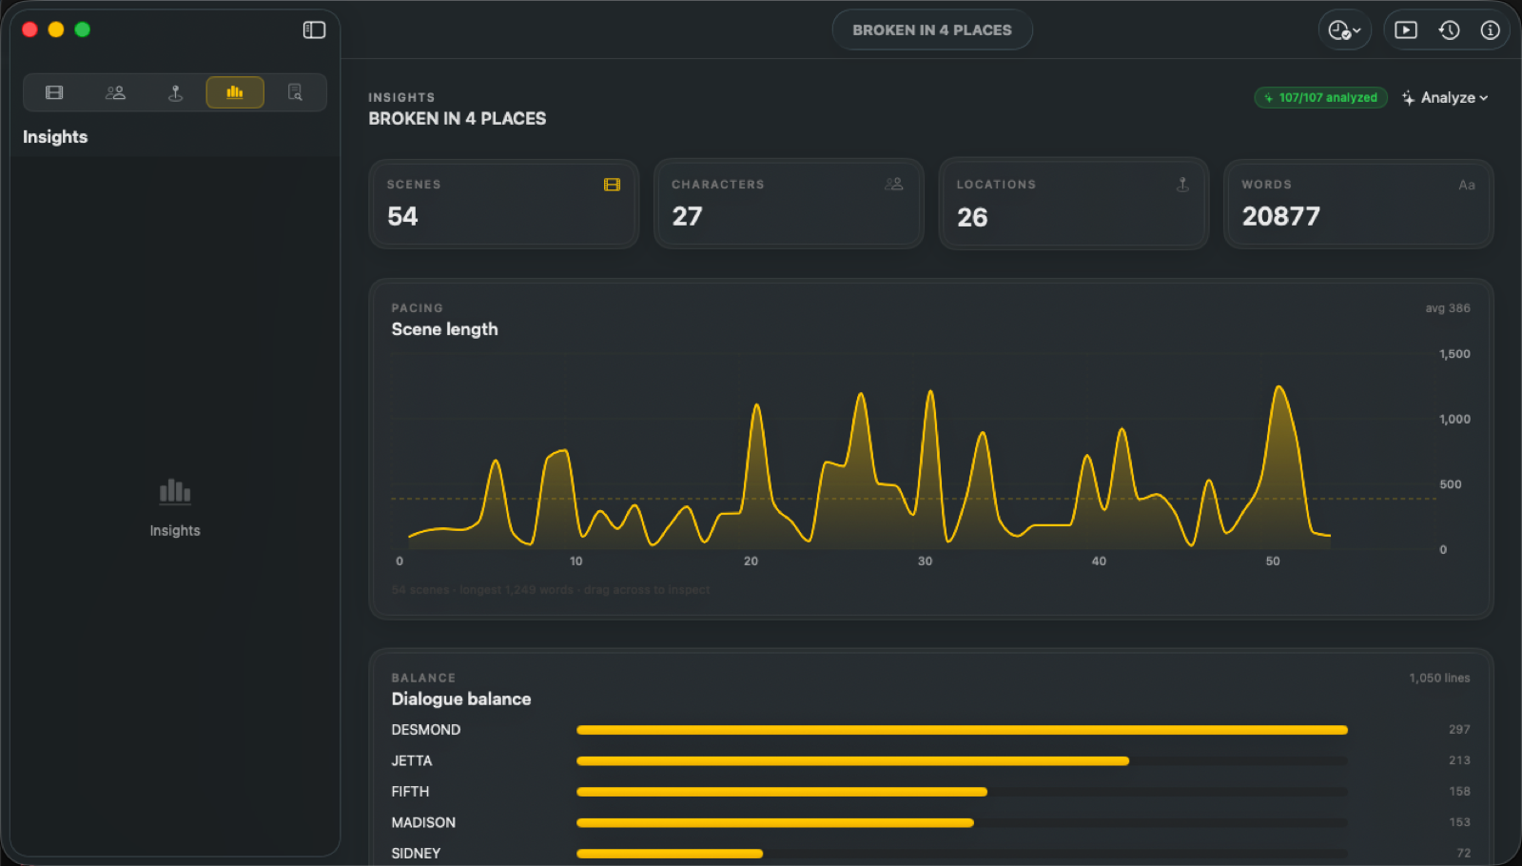Open the Scenes 54 summary card

tap(504, 204)
